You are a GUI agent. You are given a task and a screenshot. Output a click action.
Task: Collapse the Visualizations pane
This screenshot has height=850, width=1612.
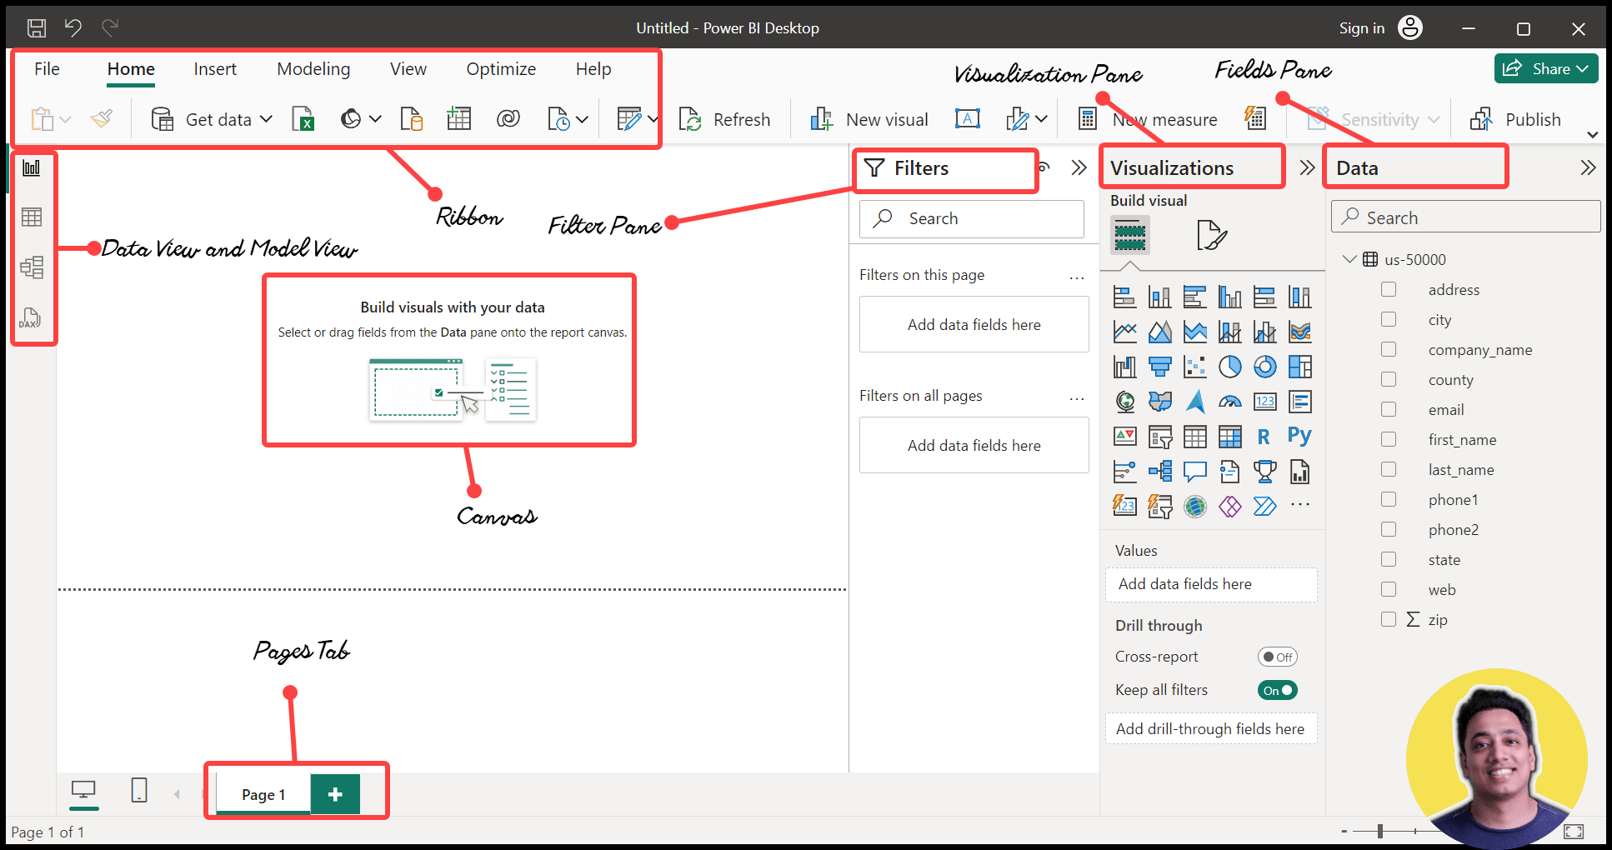click(1307, 167)
